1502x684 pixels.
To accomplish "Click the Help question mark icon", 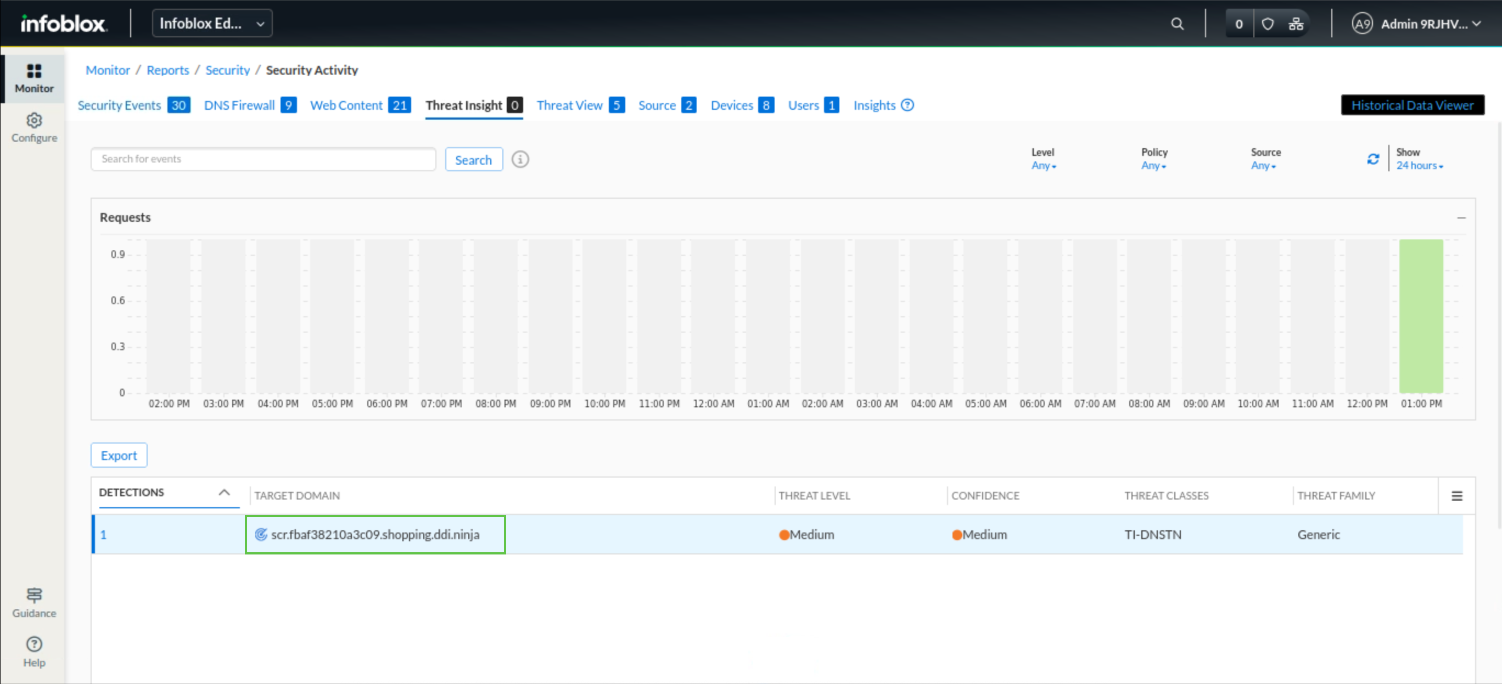I will coord(34,644).
